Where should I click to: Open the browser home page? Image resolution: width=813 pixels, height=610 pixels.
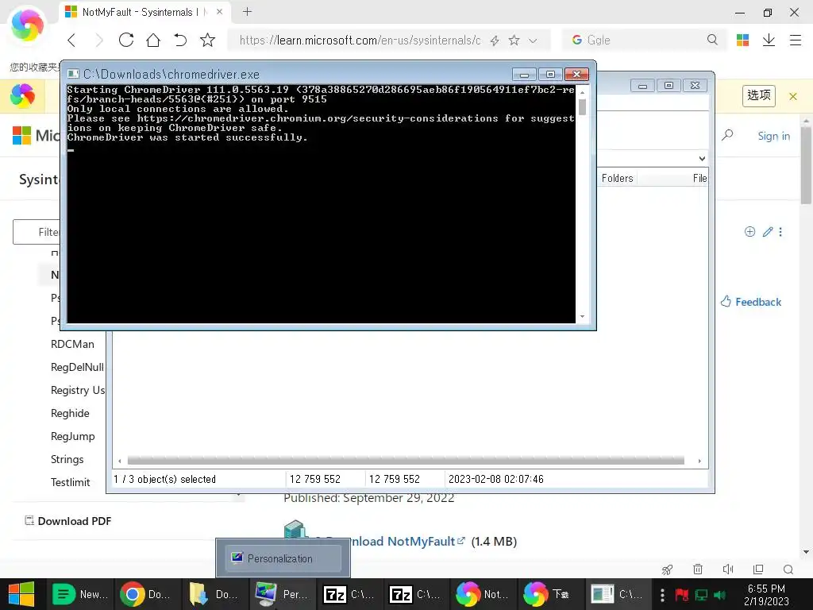(153, 40)
